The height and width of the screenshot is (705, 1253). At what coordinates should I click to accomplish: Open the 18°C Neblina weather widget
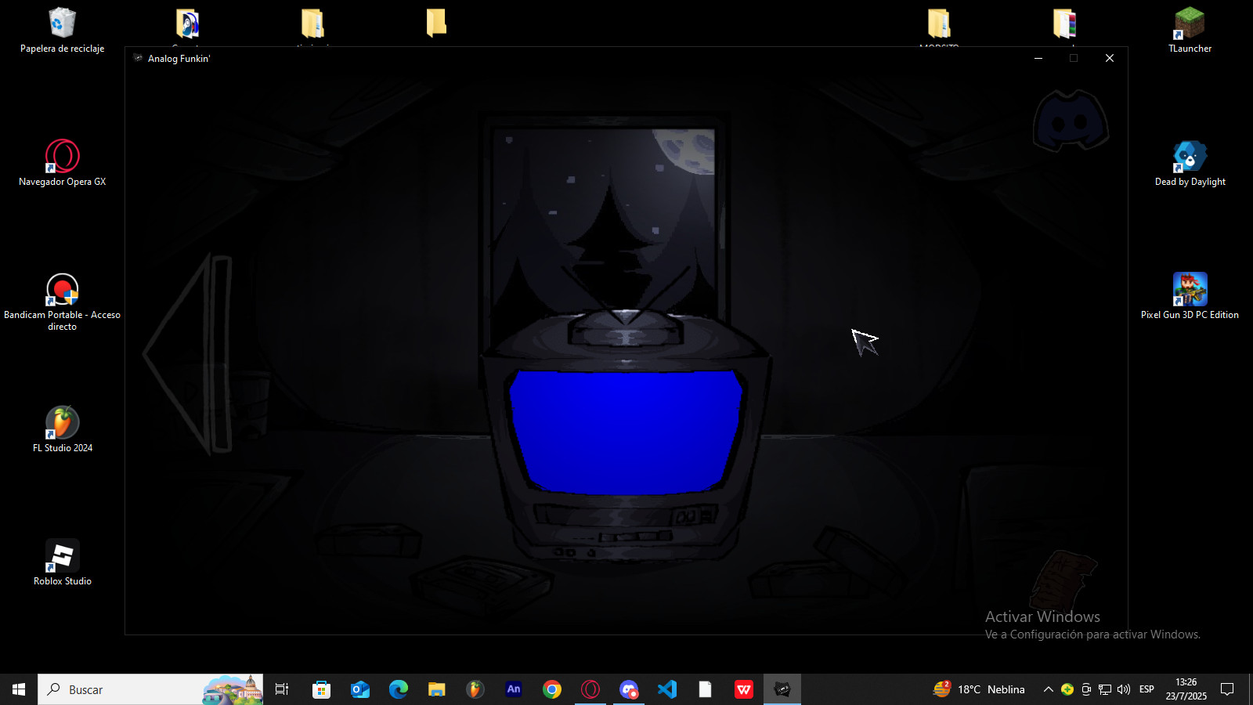click(x=979, y=689)
